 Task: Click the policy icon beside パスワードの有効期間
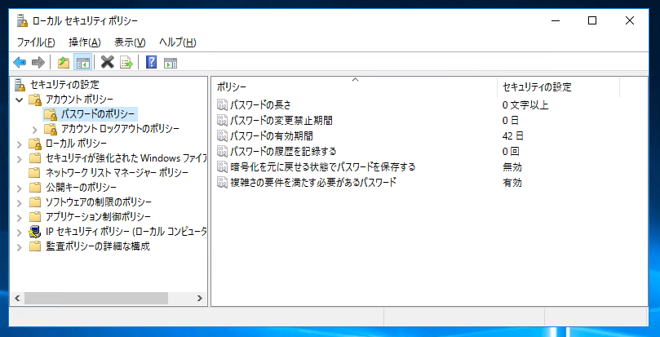(x=222, y=135)
